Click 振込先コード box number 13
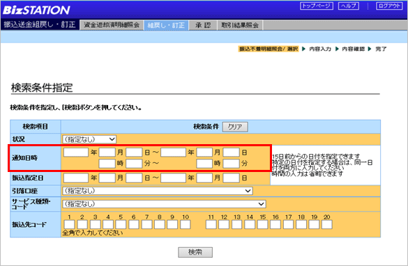408x266 pixels. (237, 224)
